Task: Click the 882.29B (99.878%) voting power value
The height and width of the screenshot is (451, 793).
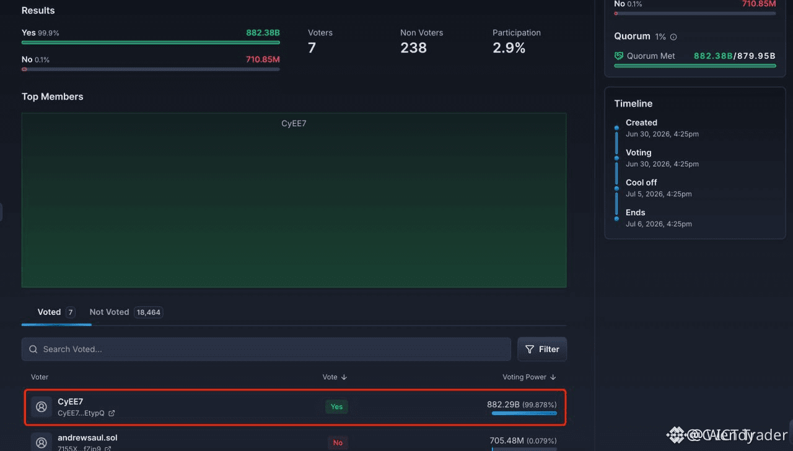Action: (522, 405)
